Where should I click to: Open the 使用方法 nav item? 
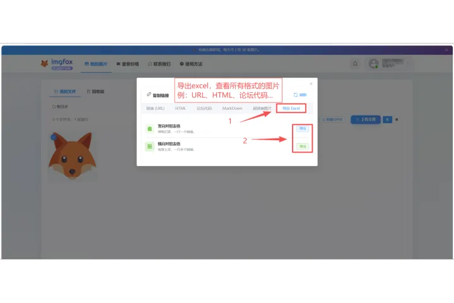[x=191, y=64]
